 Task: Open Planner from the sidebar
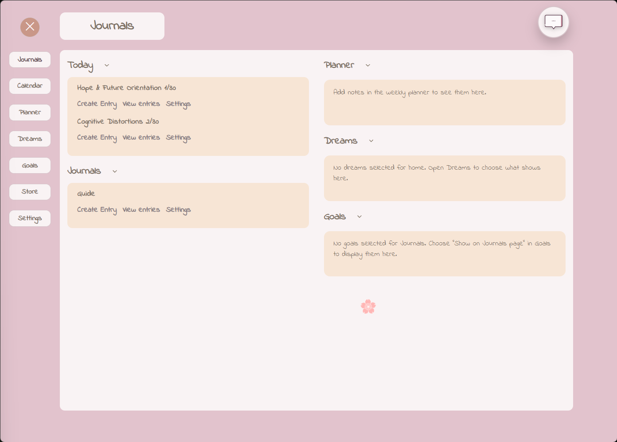(30, 112)
